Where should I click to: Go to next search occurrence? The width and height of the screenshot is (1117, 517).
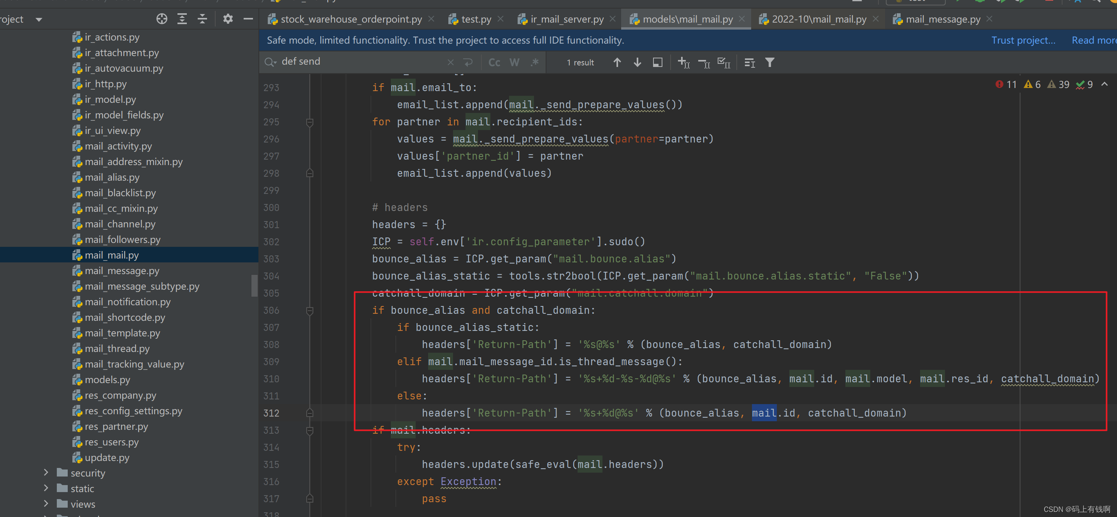pos(637,62)
